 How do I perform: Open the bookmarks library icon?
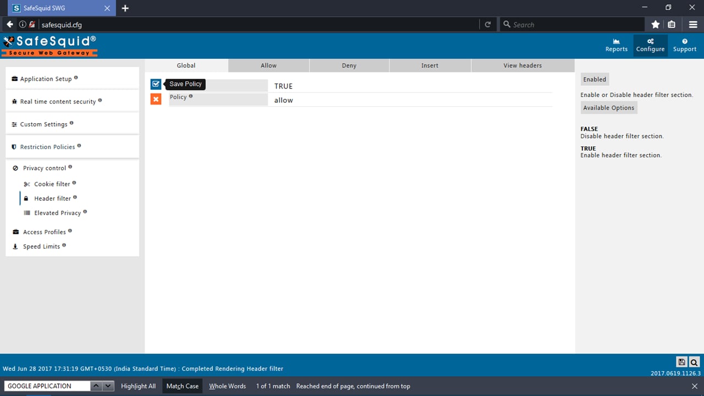[672, 24]
